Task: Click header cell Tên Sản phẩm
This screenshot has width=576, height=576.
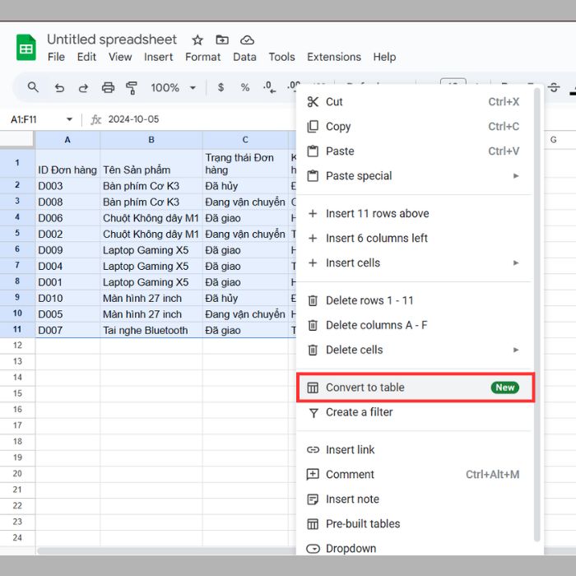Action: 151,163
